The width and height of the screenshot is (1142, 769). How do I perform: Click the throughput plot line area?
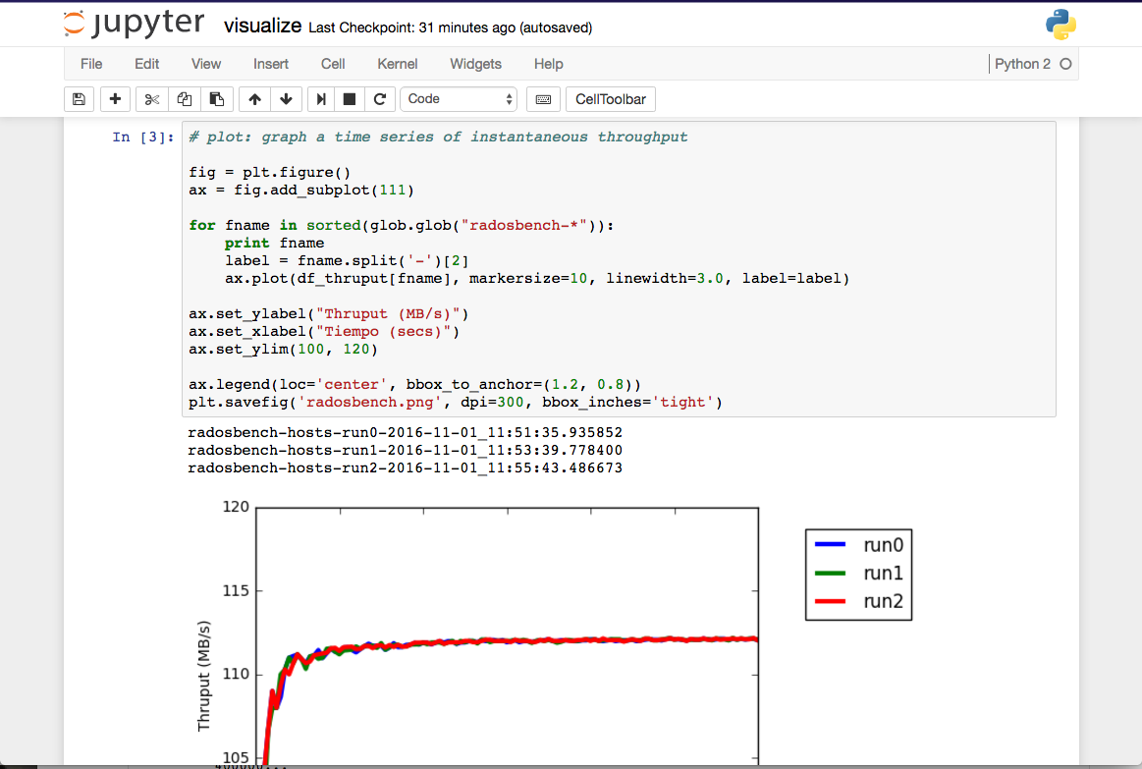click(508, 636)
